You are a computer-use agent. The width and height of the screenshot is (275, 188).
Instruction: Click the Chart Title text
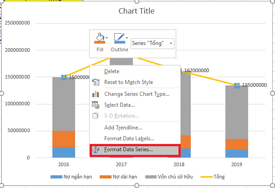[136, 11]
